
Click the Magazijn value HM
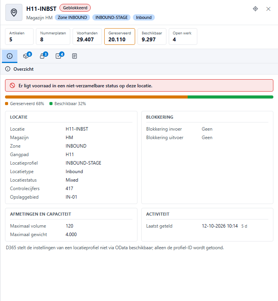click(x=69, y=138)
